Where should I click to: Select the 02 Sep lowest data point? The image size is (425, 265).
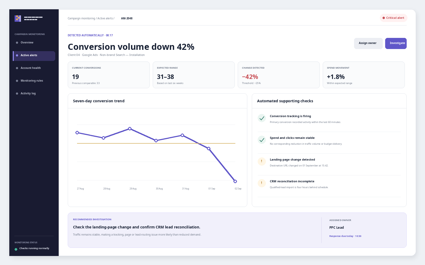[x=235, y=181]
